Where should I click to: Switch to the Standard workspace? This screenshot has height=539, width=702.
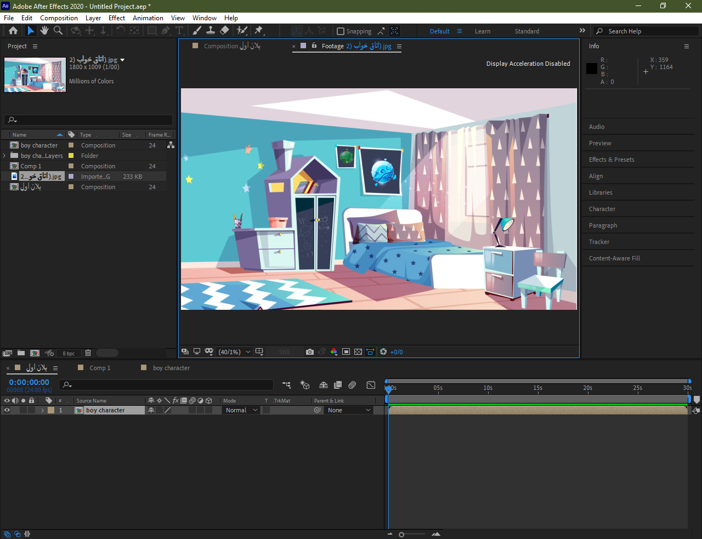pos(526,31)
